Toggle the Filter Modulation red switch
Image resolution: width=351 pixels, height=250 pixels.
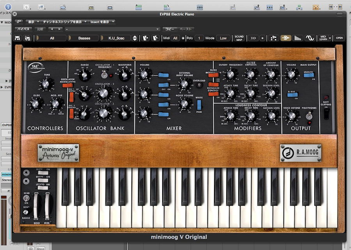pyautogui.click(x=213, y=75)
